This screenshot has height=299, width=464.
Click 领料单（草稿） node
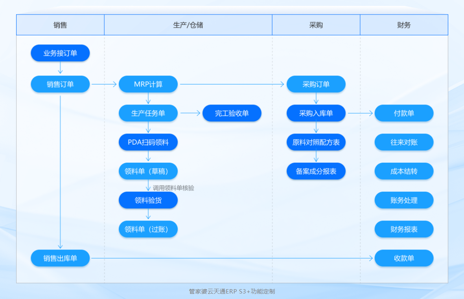tap(148, 171)
